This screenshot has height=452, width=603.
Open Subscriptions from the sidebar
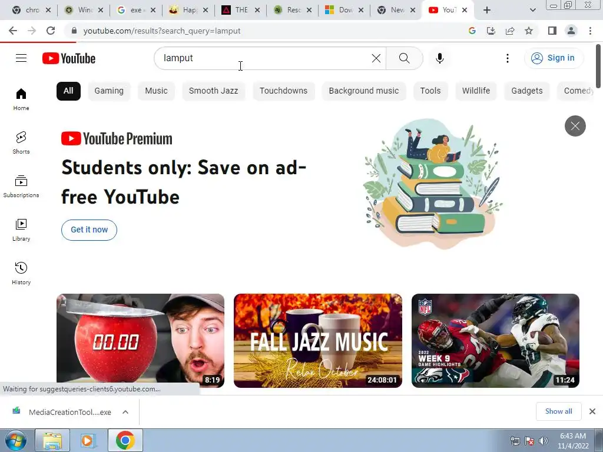click(21, 187)
